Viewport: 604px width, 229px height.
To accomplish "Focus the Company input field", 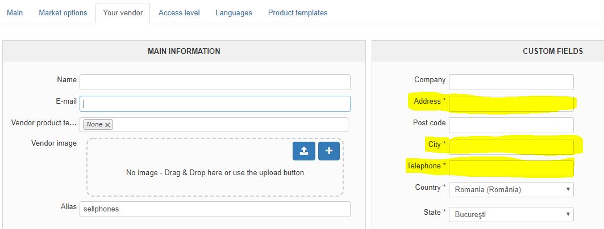I will pos(511,82).
